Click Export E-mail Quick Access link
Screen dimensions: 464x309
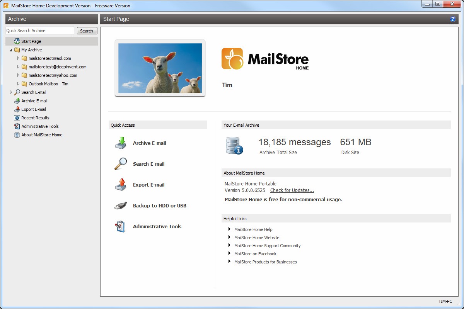pyautogui.click(x=148, y=185)
